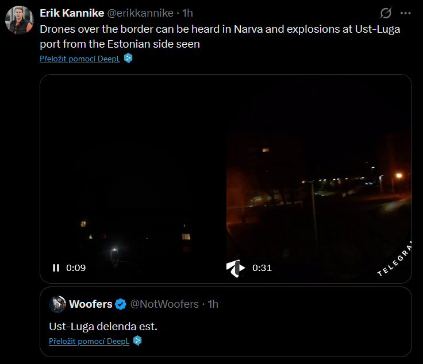Click the blue verified badge next to Woofers
Viewport: 423px width, 364px height.
[x=121, y=304]
